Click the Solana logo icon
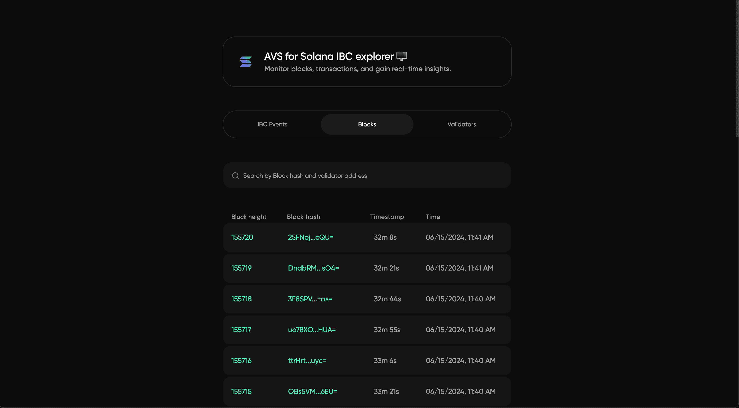Image resolution: width=739 pixels, height=408 pixels. 246,62
